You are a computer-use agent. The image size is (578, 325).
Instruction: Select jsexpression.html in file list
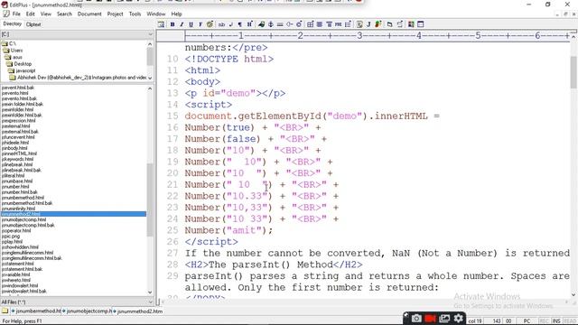click(x=18, y=120)
